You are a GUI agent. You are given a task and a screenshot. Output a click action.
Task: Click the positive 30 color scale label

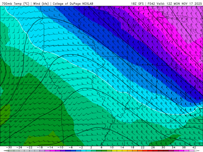[163, 147]
